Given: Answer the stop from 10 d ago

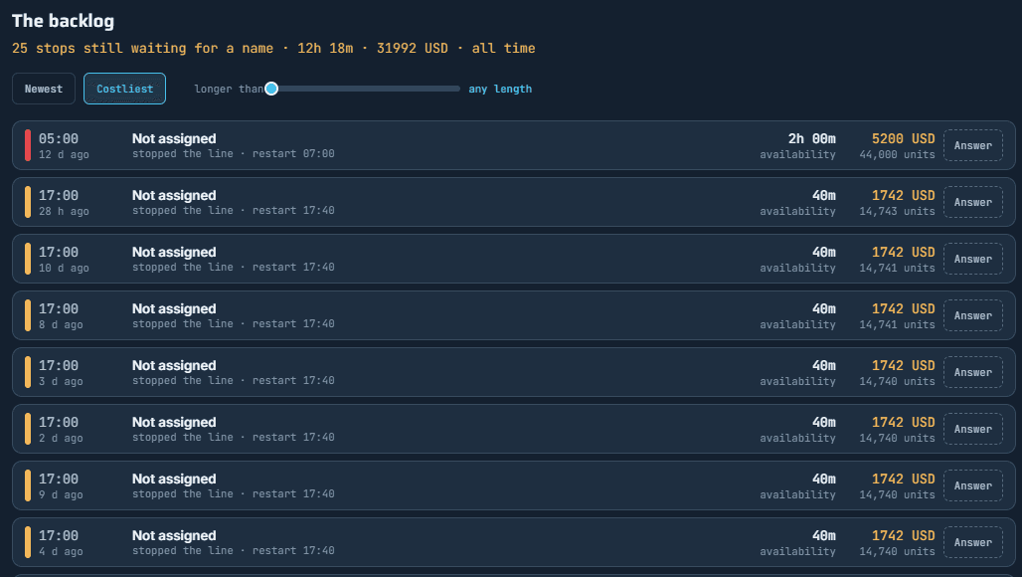Looking at the screenshot, I should (972, 259).
